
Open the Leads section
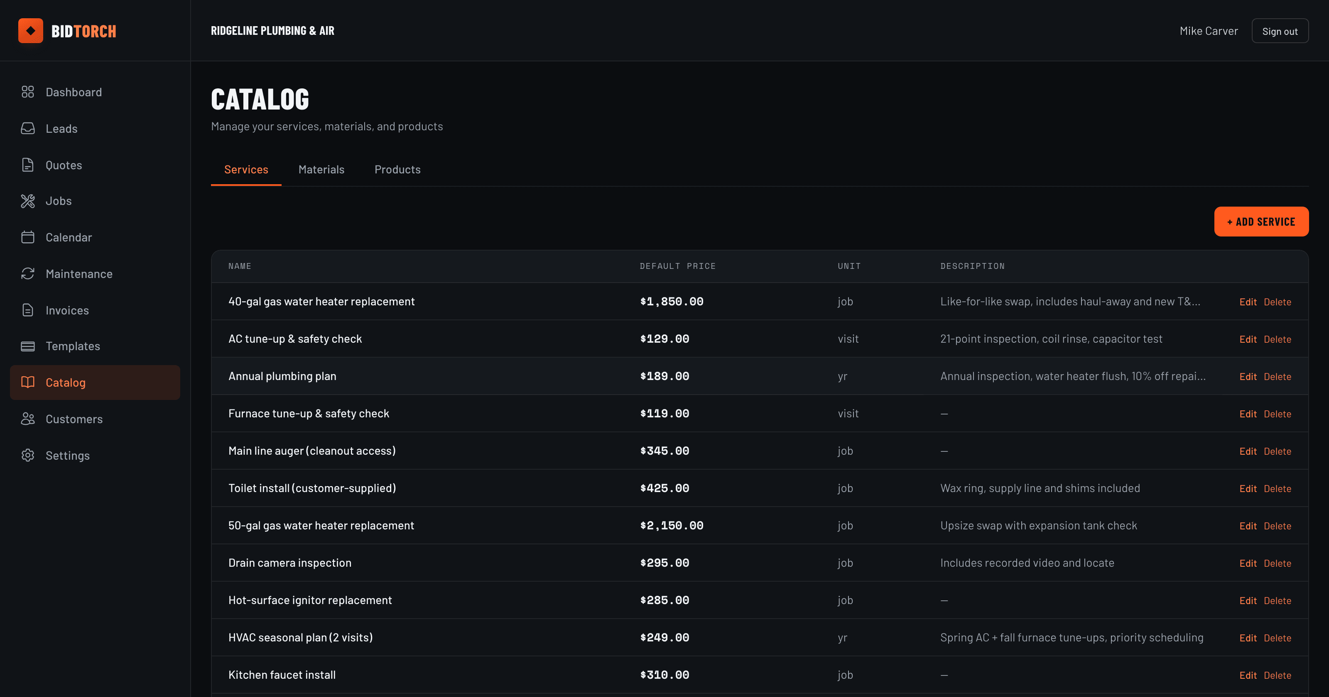point(95,128)
